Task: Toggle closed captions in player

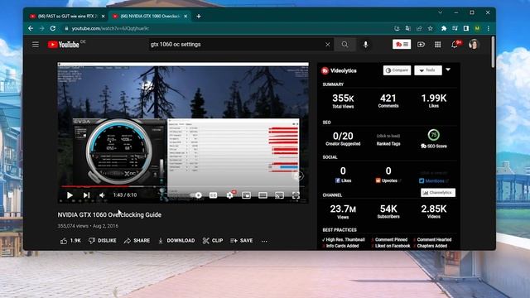Action: (x=213, y=195)
